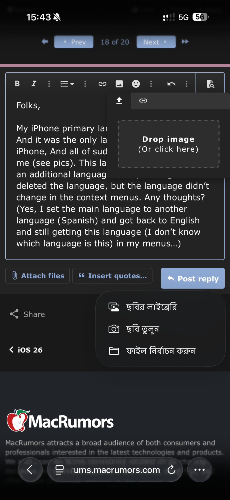Click the Insert quotes button
This screenshot has width=230, height=500.
click(112, 276)
